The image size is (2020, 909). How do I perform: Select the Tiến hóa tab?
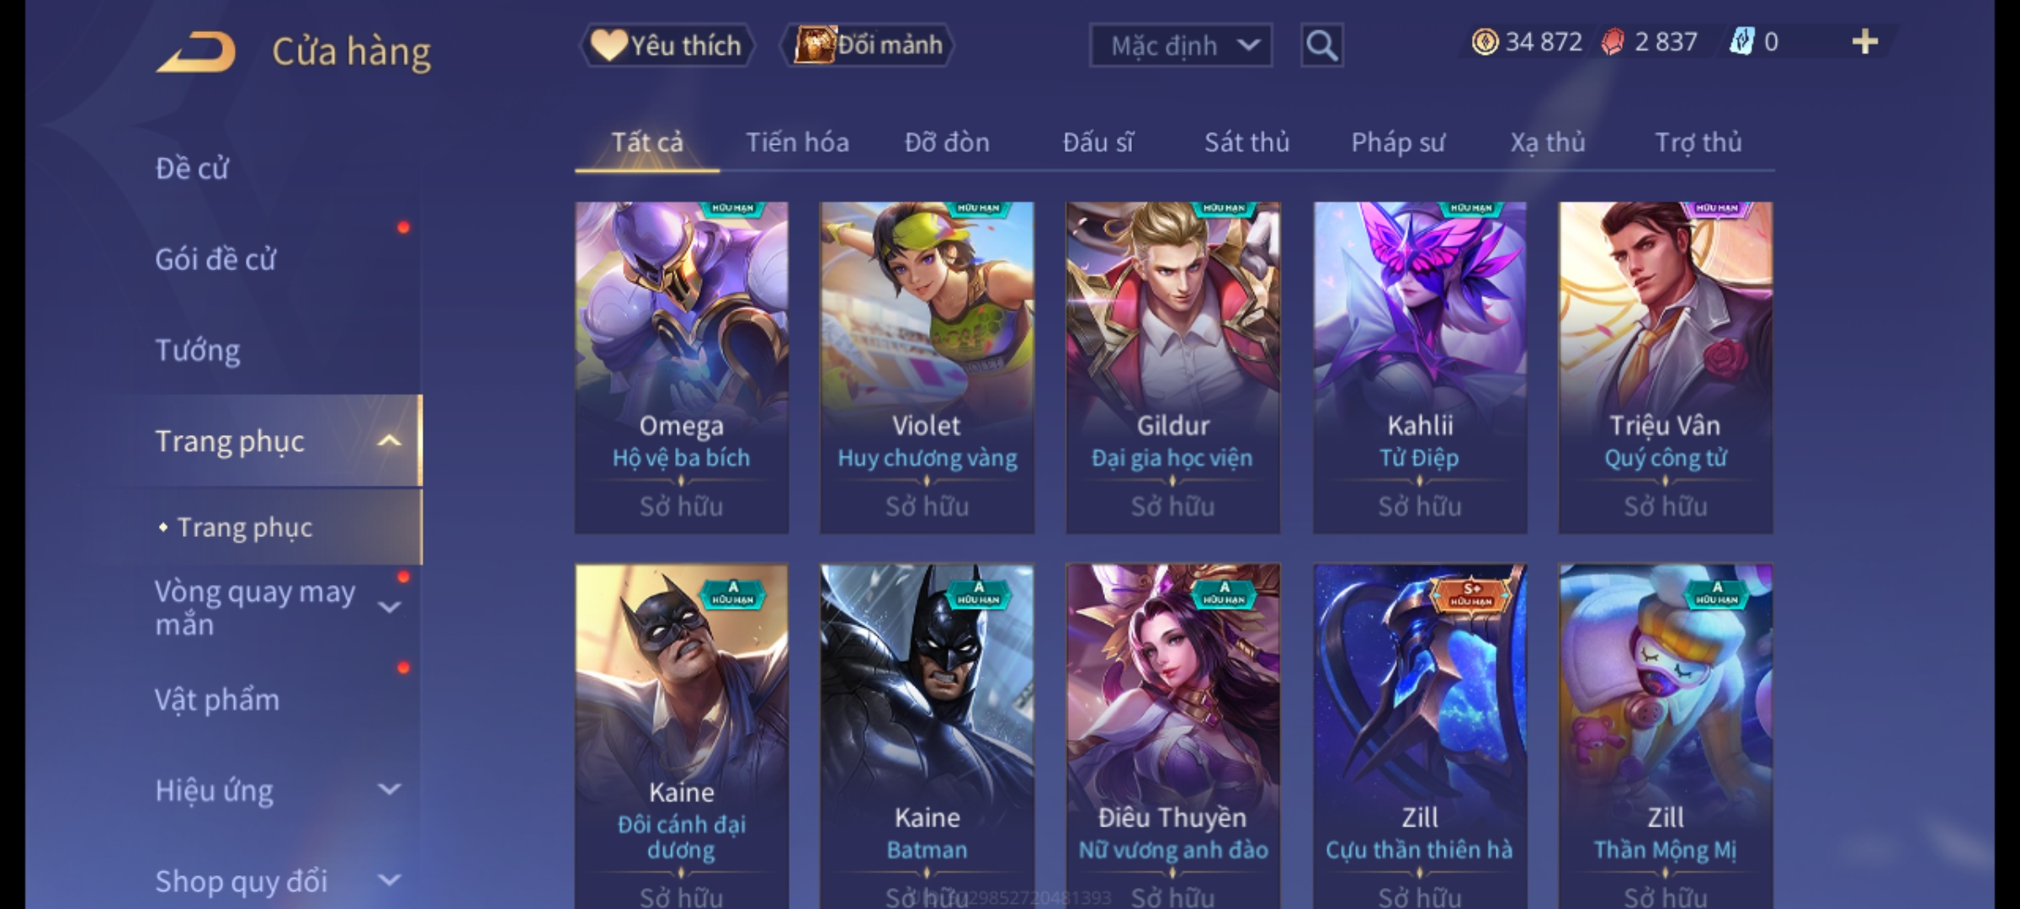[797, 142]
